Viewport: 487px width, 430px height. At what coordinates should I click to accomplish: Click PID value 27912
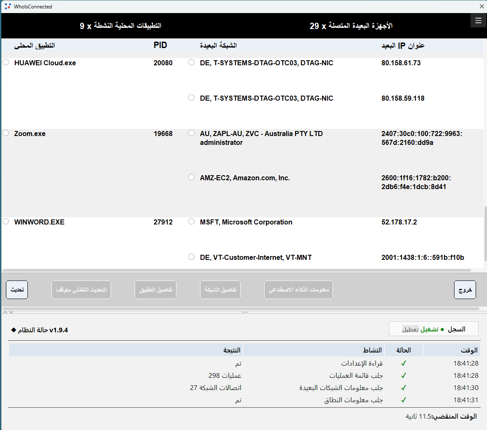[x=163, y=222]
